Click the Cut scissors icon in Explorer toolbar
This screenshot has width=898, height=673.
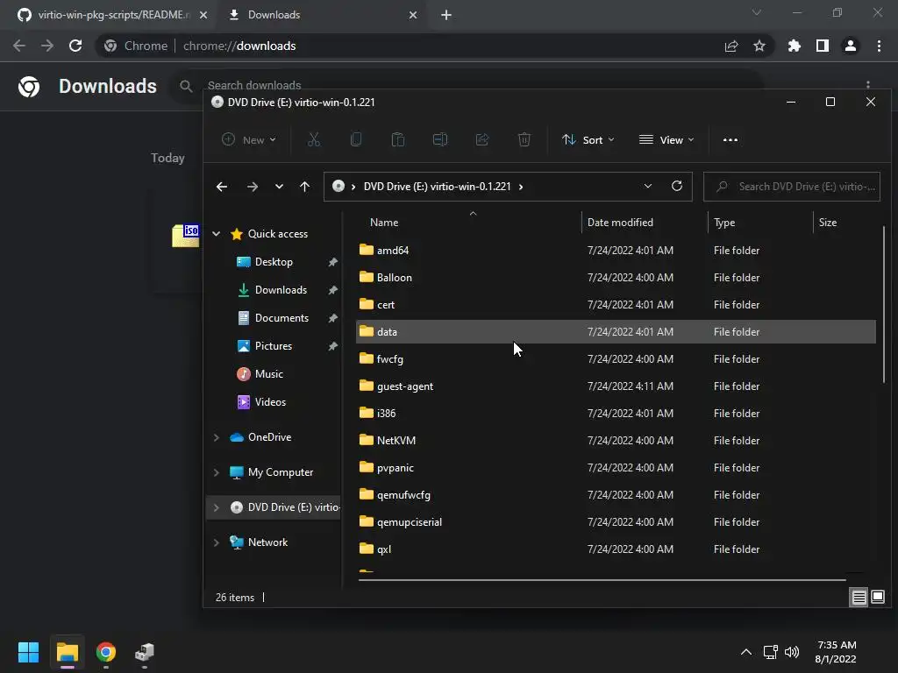click(314, 139)
